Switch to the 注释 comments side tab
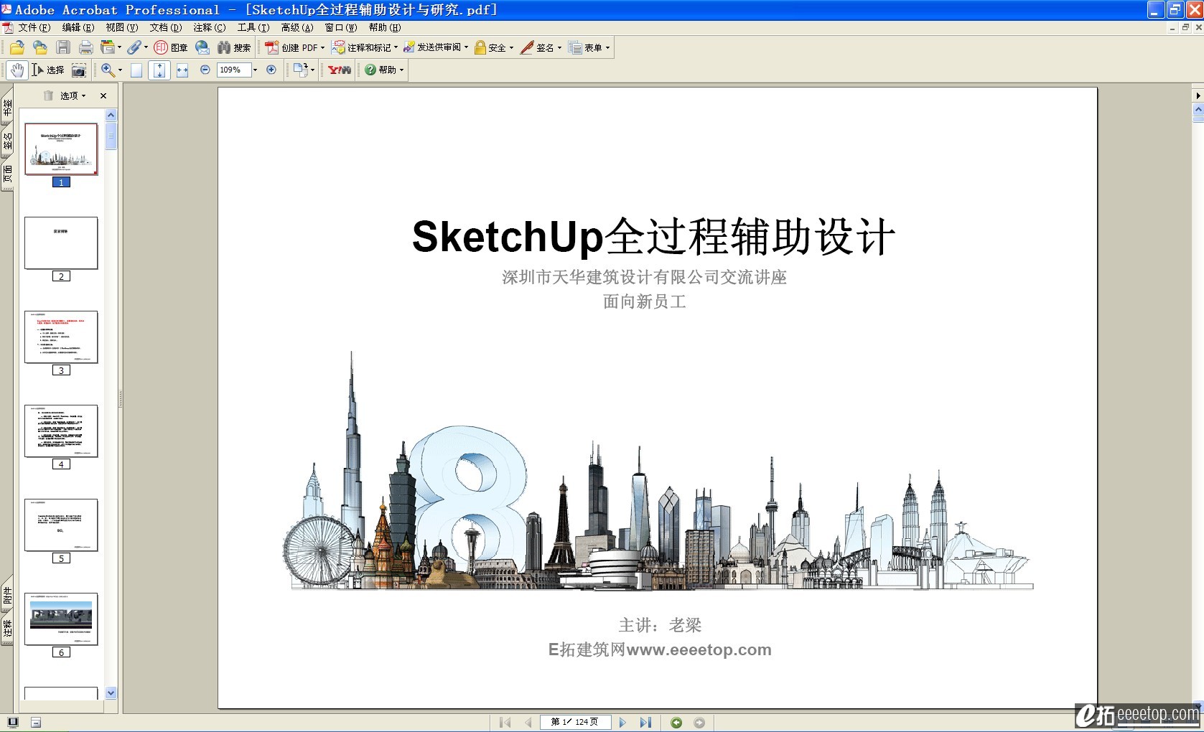Image resolution: width=1204 pixels, height=732 pixels. point(7,629)
